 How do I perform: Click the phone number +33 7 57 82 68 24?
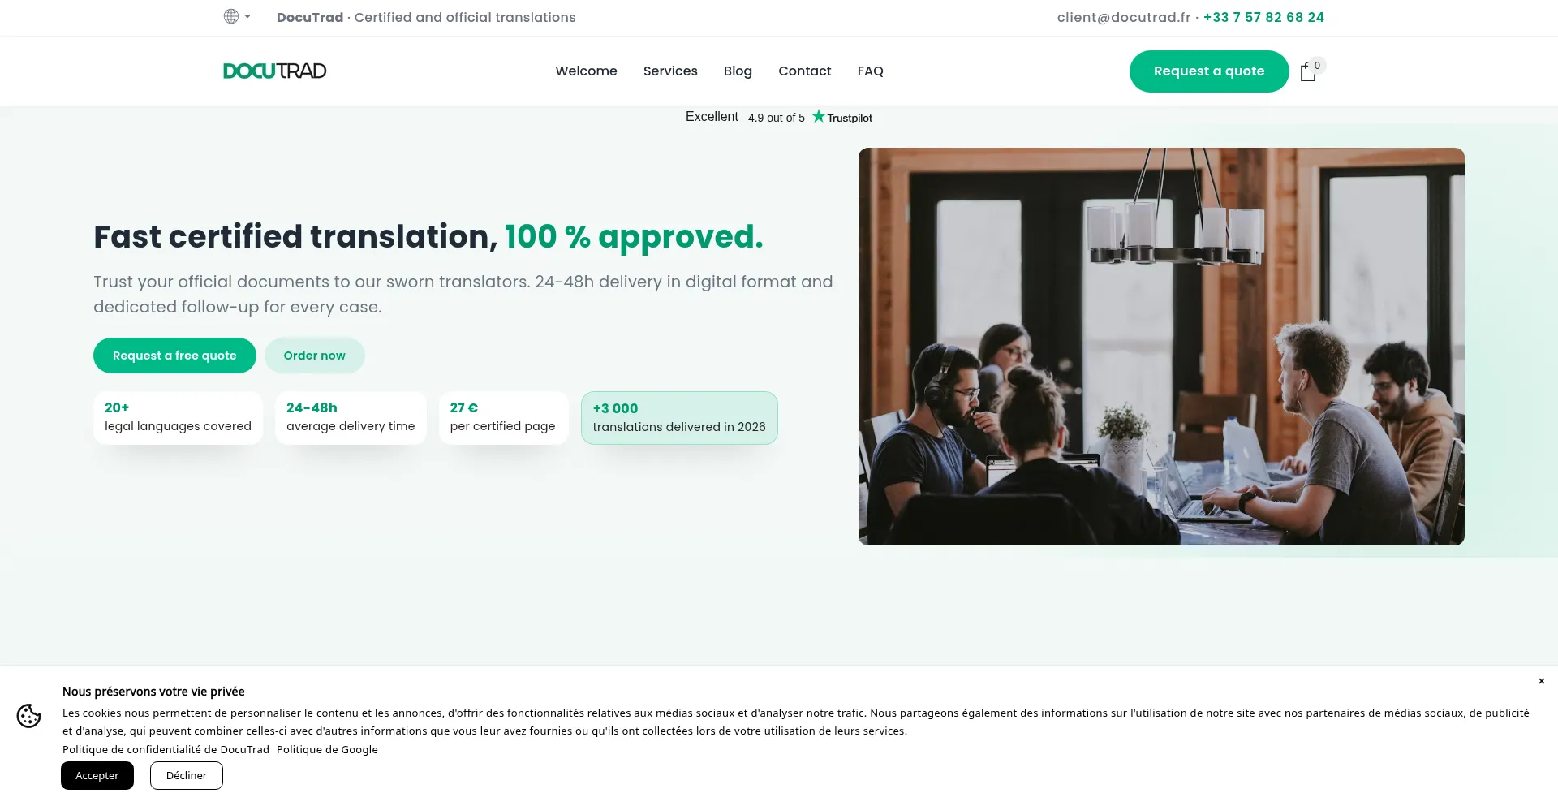1263,17
